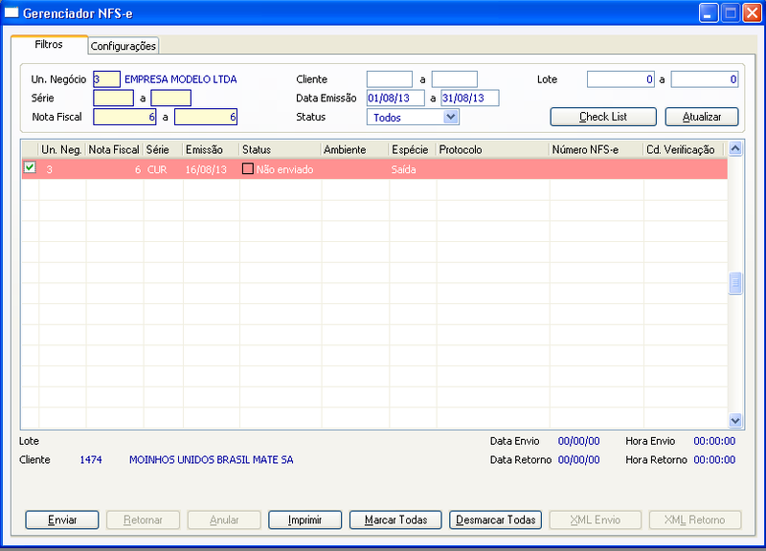Click the Nota Fiscal column header
The height and width of the screenshot is (551, 766).
point(114,149)
